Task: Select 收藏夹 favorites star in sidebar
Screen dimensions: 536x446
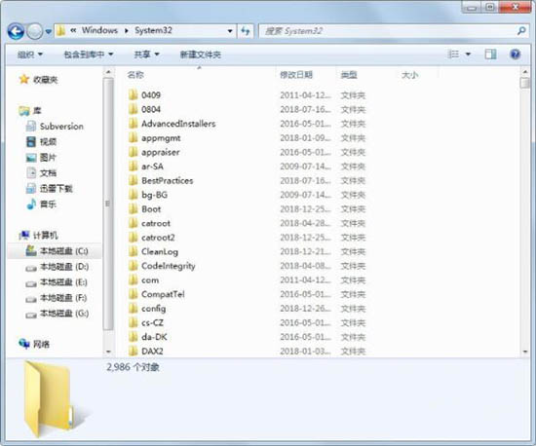Action: (x=38, y=80)
